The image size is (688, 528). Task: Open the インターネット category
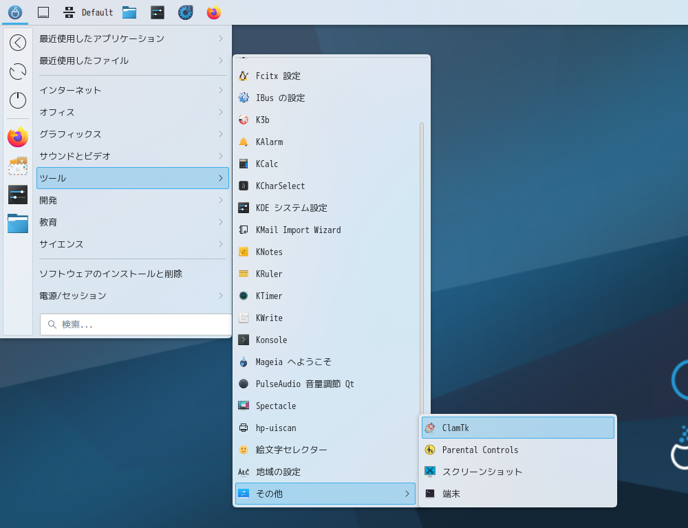coord(133,90)
